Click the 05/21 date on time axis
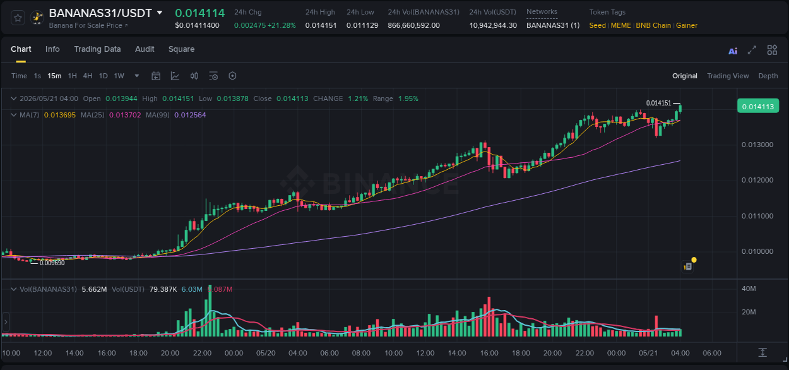The image size is (789, 370). point(648,353)
